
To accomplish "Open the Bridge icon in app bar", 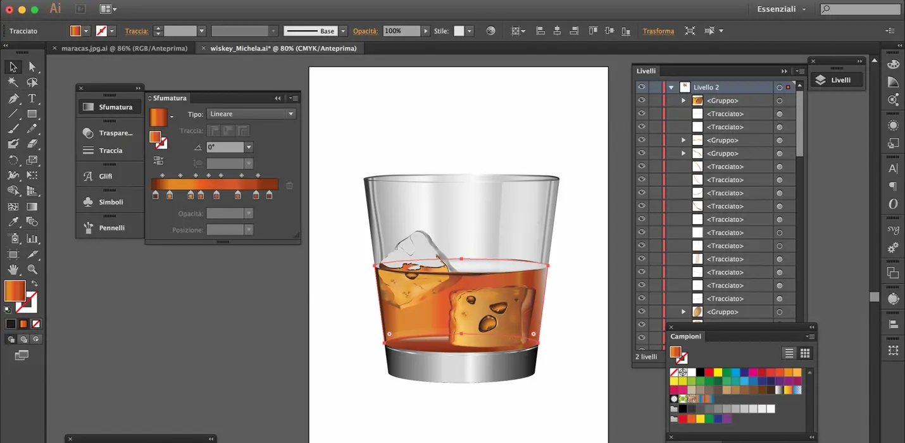I will click(80, 9).
